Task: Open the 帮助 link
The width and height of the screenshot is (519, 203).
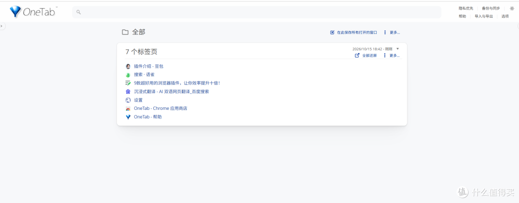Action: tap(462, 16)
